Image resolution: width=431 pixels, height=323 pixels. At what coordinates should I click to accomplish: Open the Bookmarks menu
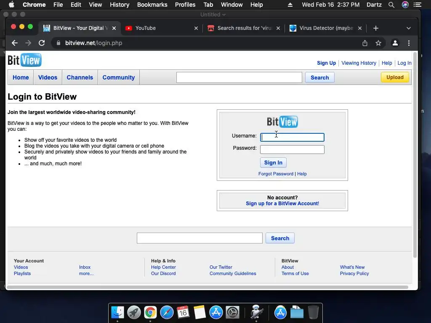[x=152, y=5]
